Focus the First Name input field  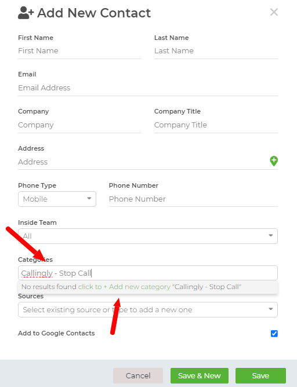pos(79,51)
